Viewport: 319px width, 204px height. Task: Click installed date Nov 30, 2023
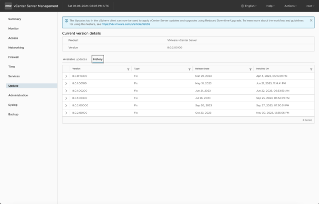click(273, 113)
